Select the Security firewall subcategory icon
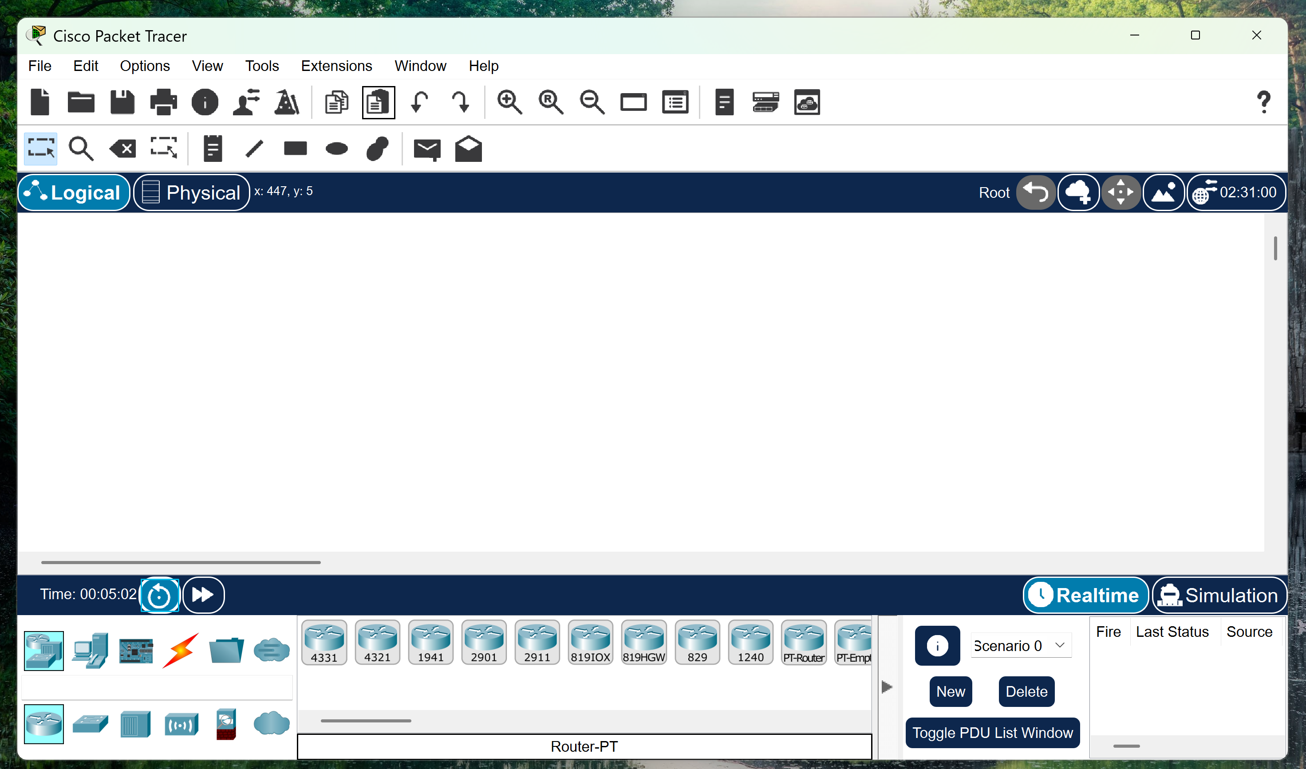 point(226,724)
